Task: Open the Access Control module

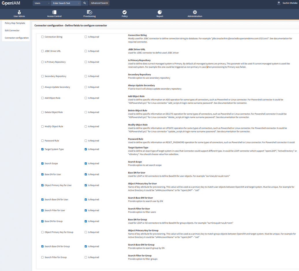Action: tap(54, 14)
